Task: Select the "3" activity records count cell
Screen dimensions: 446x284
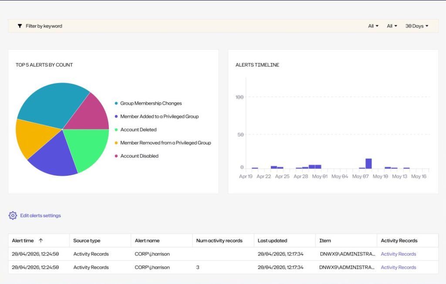Action: 198,267
